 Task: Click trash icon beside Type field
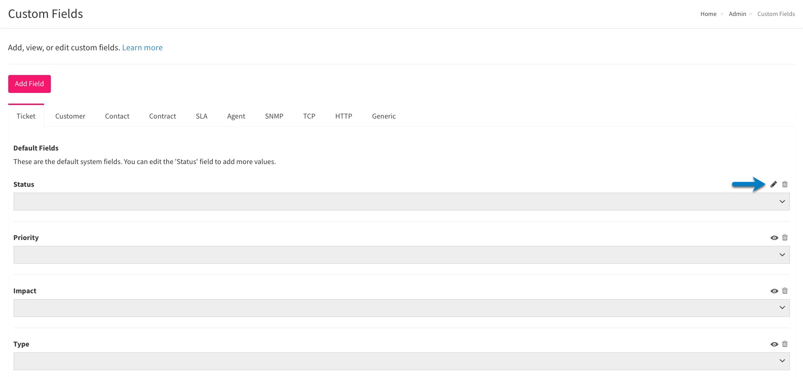click(x=785, y=344)
